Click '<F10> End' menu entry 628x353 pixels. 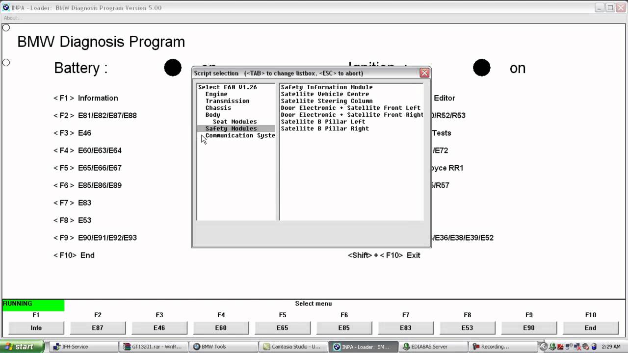74,255
